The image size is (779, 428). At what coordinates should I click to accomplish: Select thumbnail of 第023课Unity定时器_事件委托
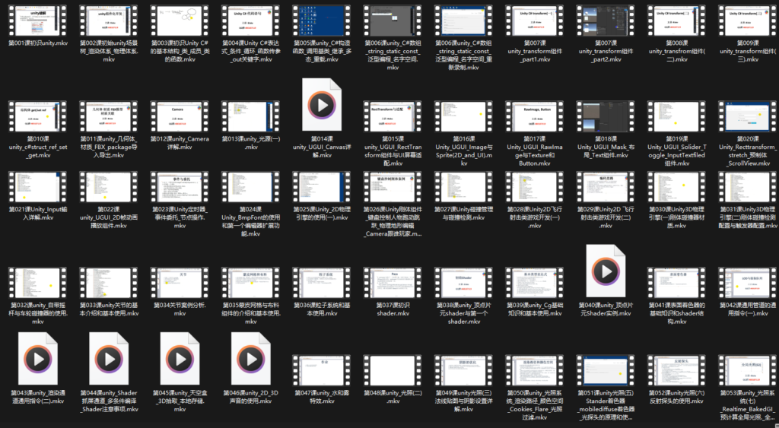coord(180,187)
